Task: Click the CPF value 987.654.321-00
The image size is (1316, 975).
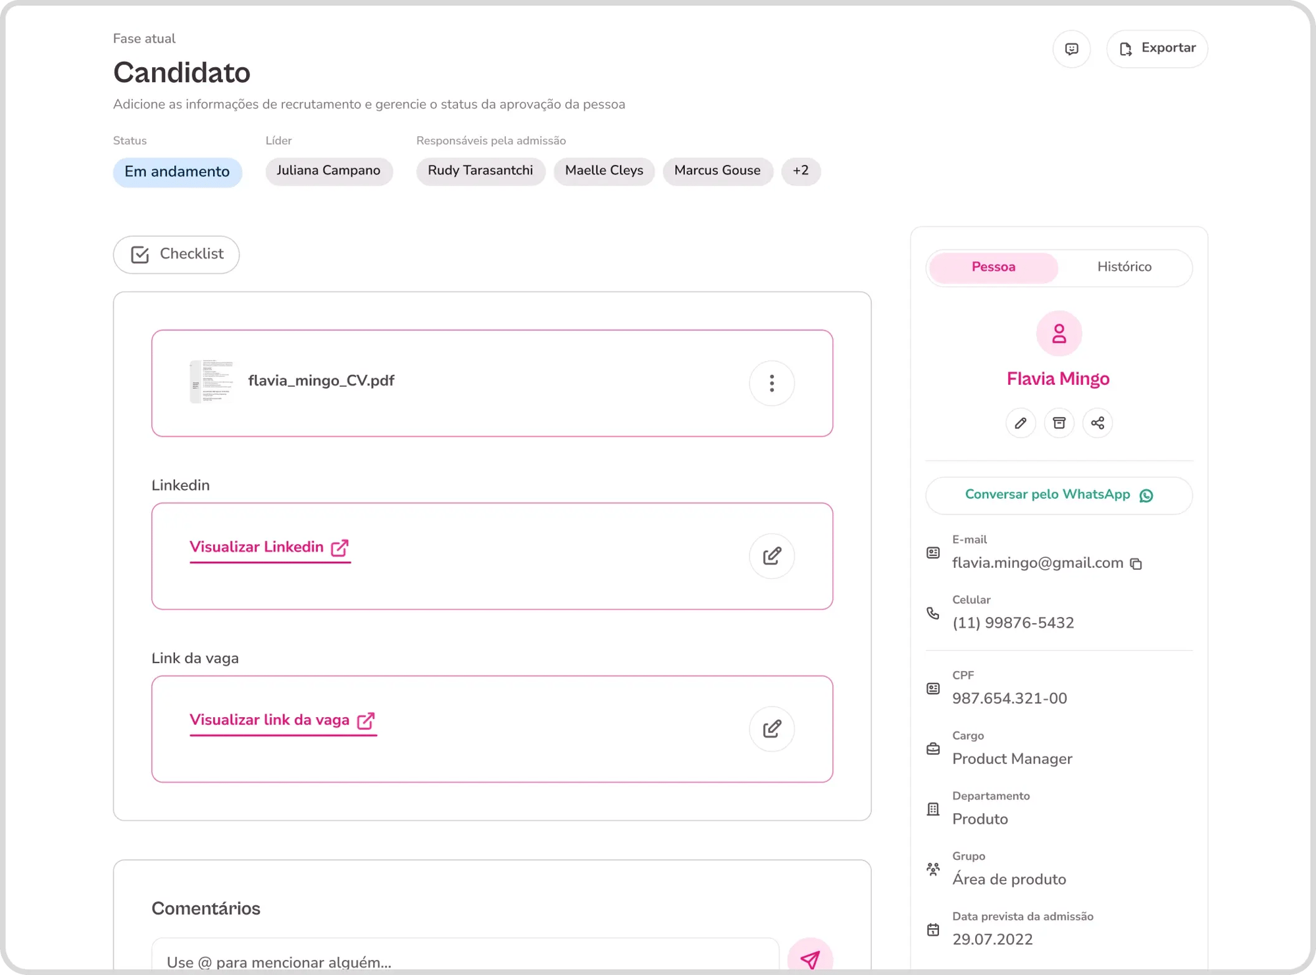Action: point(1009,699)
